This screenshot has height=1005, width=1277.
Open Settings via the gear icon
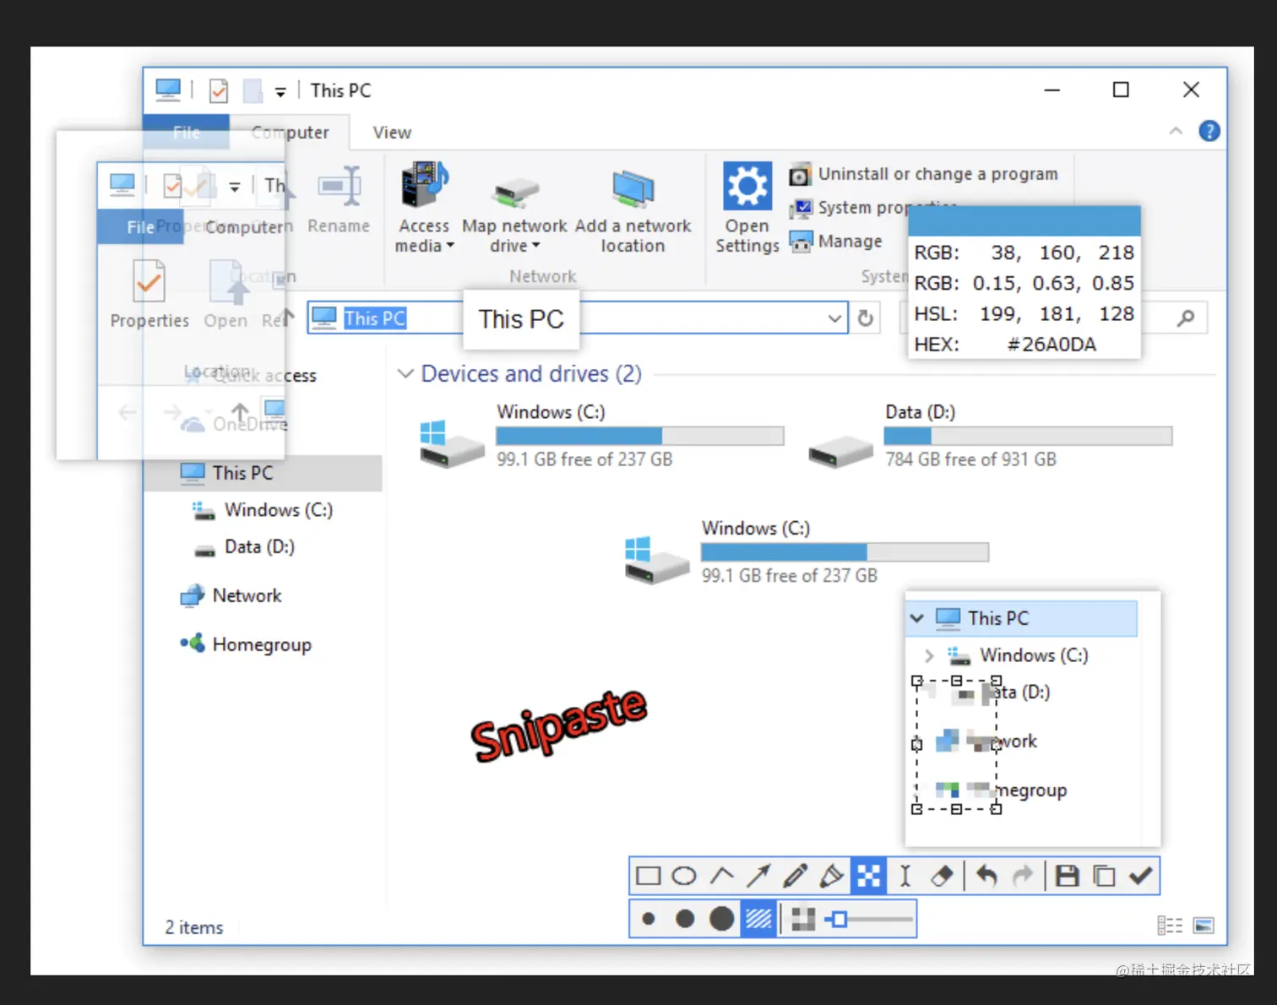tap(747, 208)
